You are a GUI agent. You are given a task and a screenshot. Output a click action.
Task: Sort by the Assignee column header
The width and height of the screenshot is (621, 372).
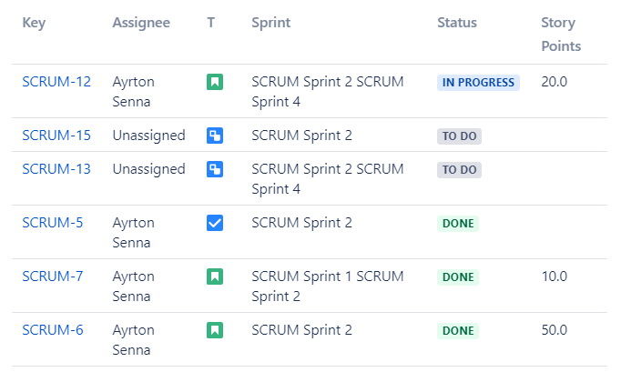point(141,23)
